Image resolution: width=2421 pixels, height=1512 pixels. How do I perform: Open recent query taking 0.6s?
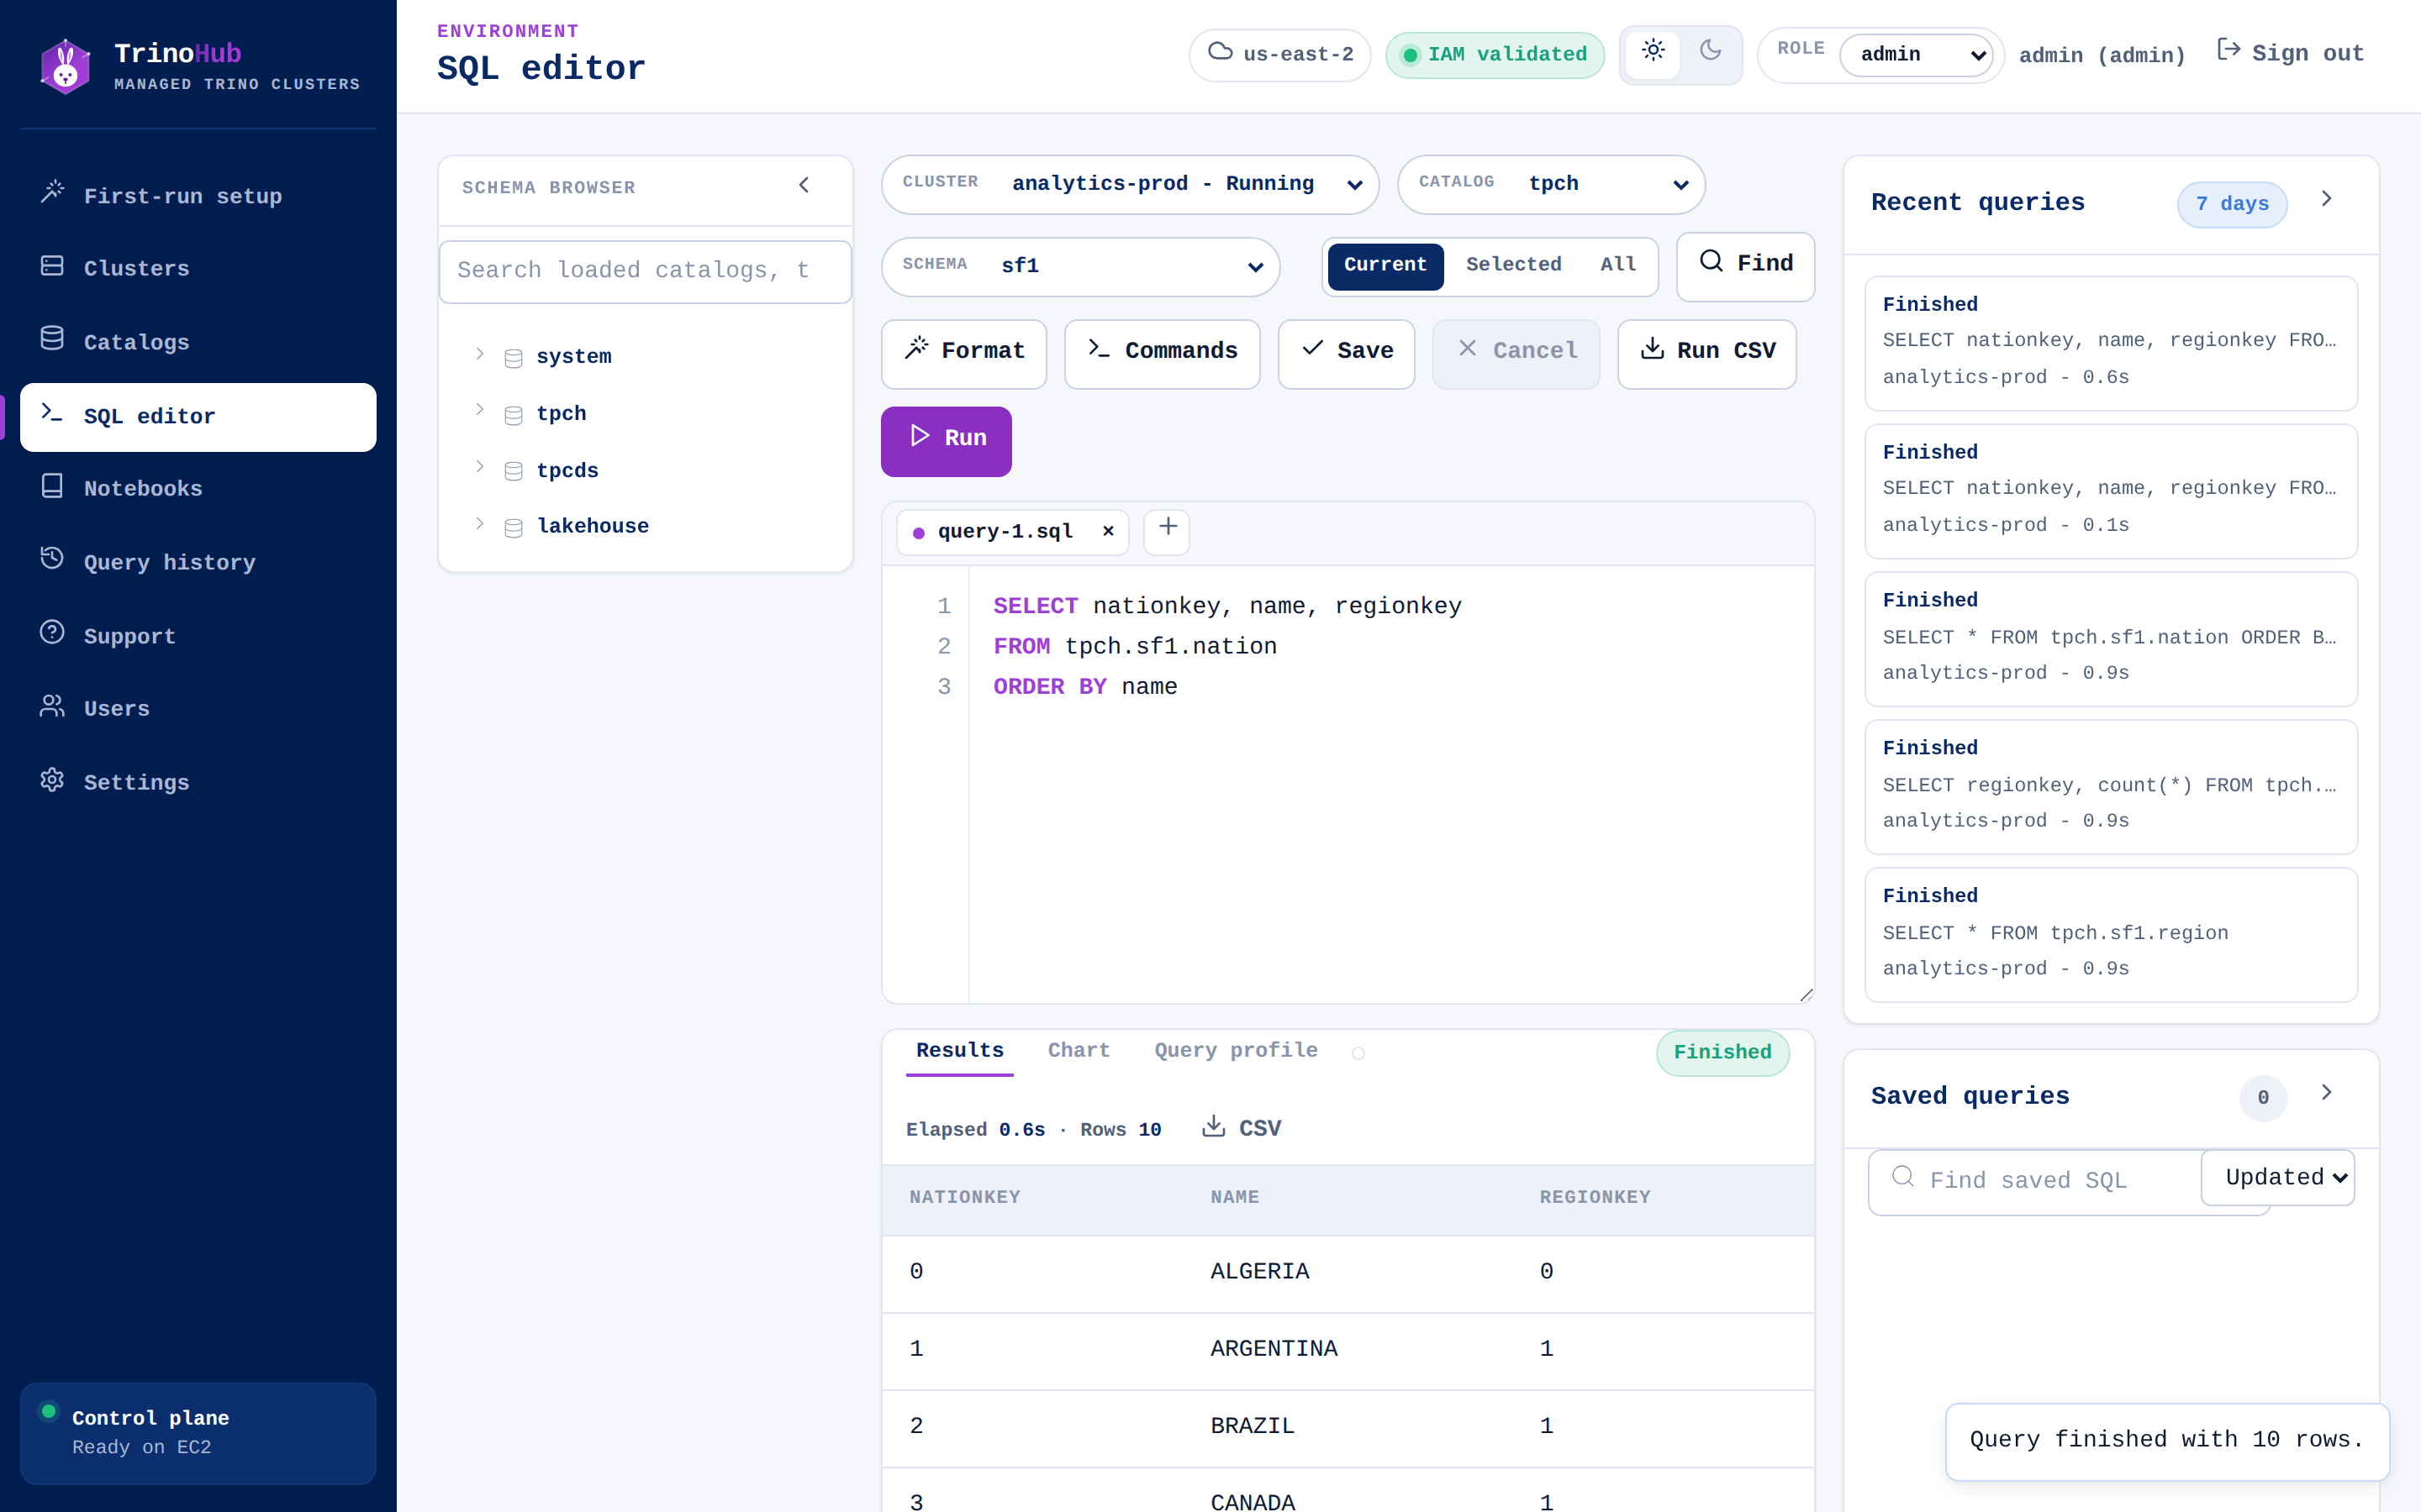(2111, 343)
